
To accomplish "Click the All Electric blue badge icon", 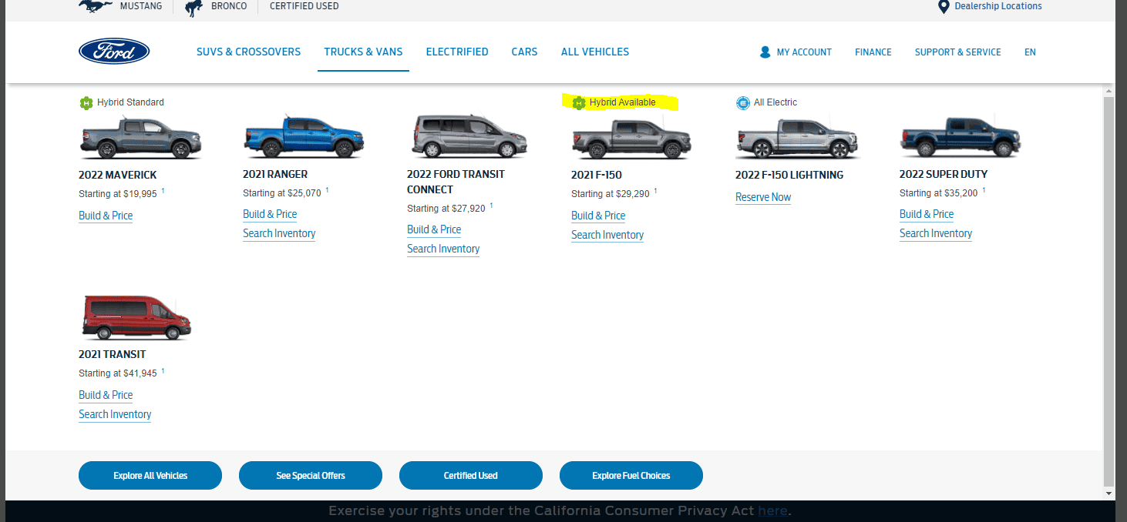I will 742,103.
